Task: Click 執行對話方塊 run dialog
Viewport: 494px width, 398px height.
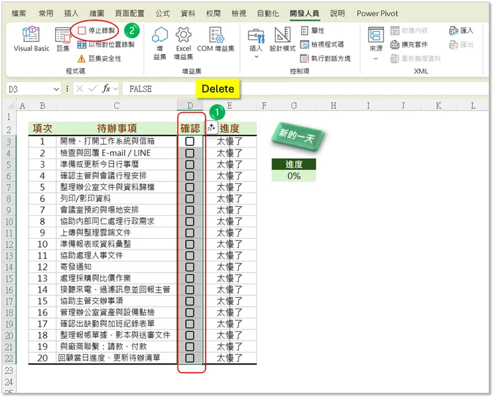Action: 325,58
